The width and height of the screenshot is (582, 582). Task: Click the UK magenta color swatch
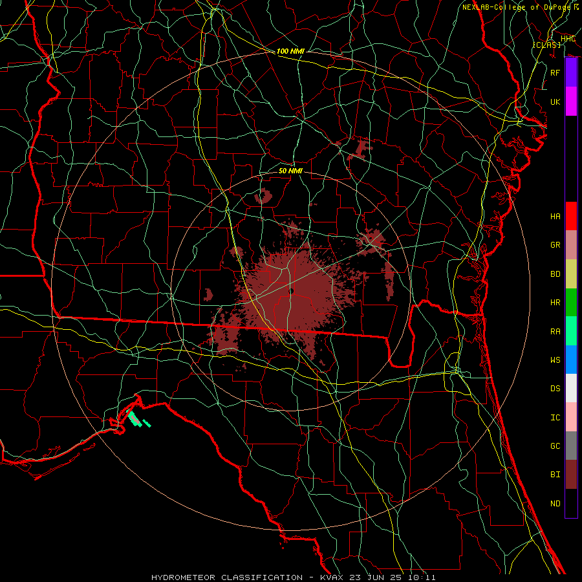tap(571, 102)
